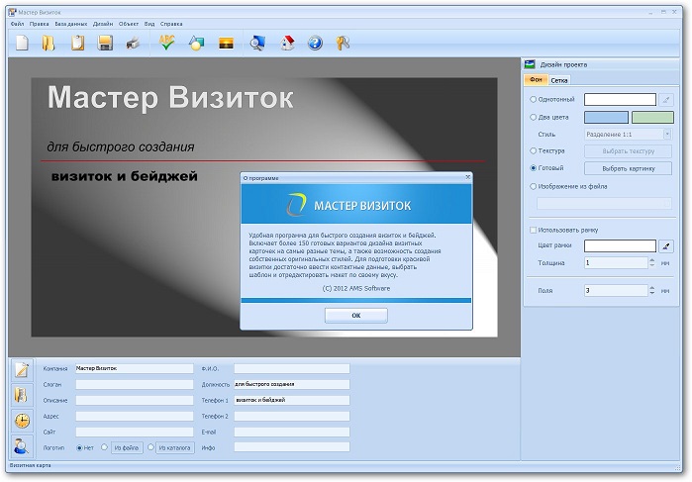Click the Из каталога logo button
The image size is (692, 482).
pyautogui.click(x=175, y=447)
